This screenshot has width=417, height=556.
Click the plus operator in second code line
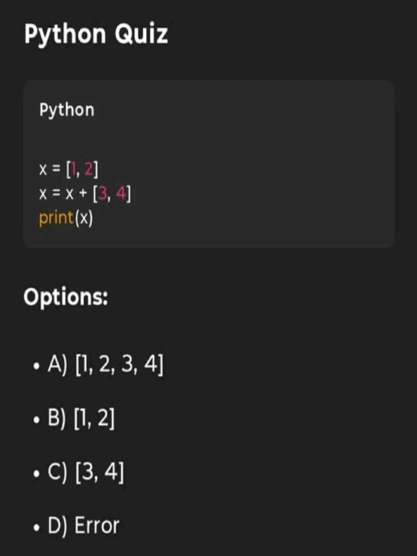83,195
